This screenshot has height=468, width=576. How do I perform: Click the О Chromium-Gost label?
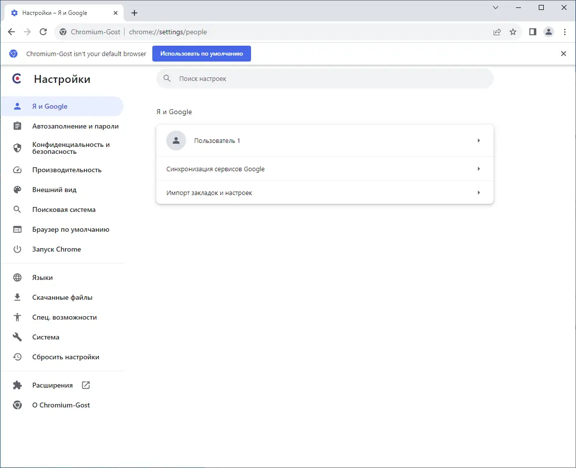(x=61, y=405)
